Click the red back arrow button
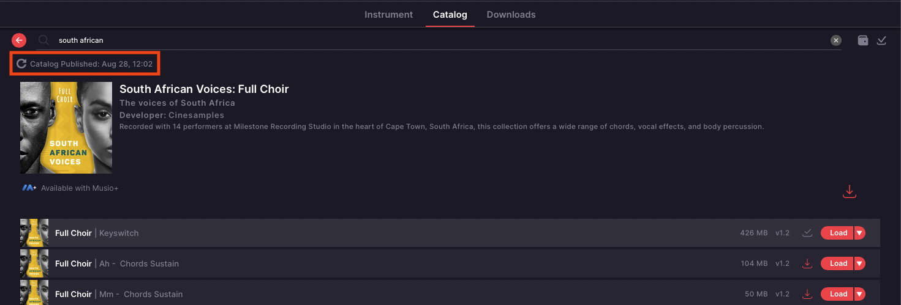This screenshot has height=305, width=901. pos(19,40)
